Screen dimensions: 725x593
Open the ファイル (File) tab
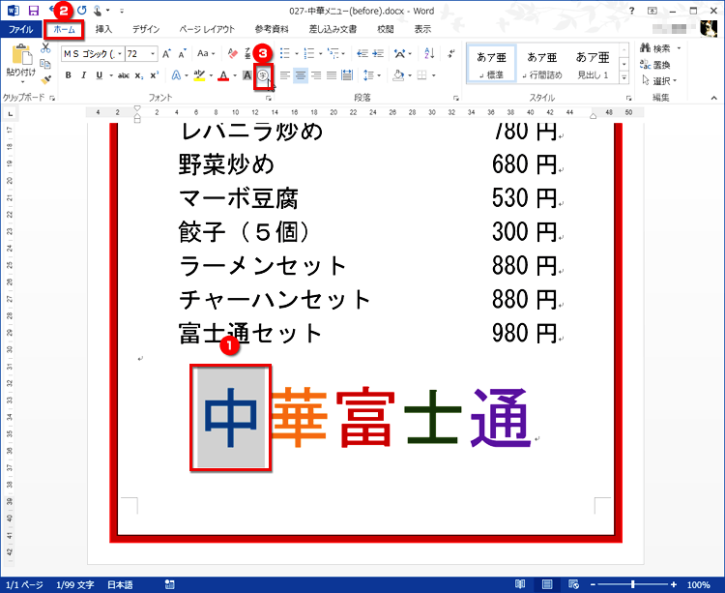click(x=21, y=29)
